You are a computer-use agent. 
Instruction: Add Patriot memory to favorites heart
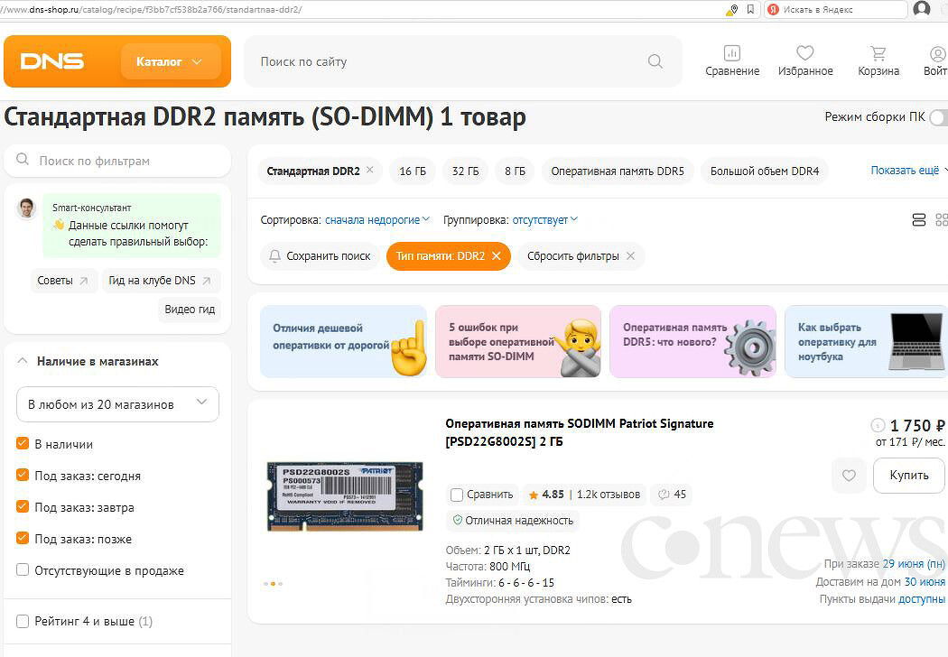849,476
